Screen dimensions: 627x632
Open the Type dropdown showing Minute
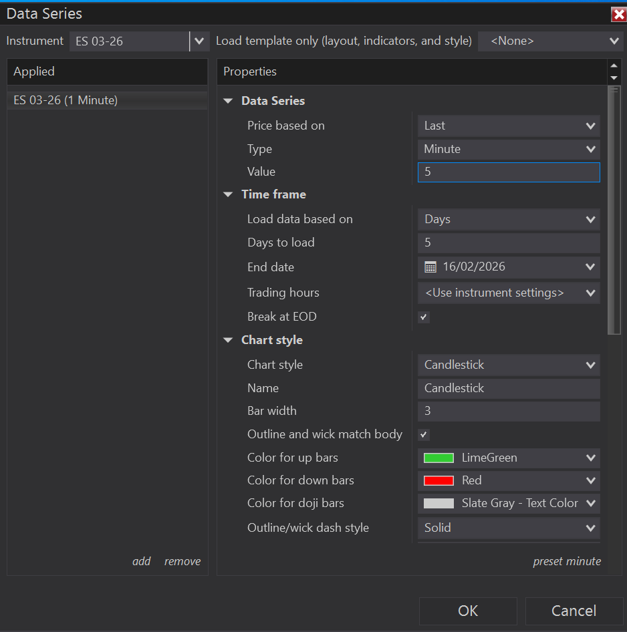tap(509, 149)
